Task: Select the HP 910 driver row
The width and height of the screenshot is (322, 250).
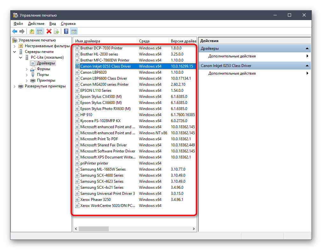Action: pyautogui.click(x=86, y=115)
